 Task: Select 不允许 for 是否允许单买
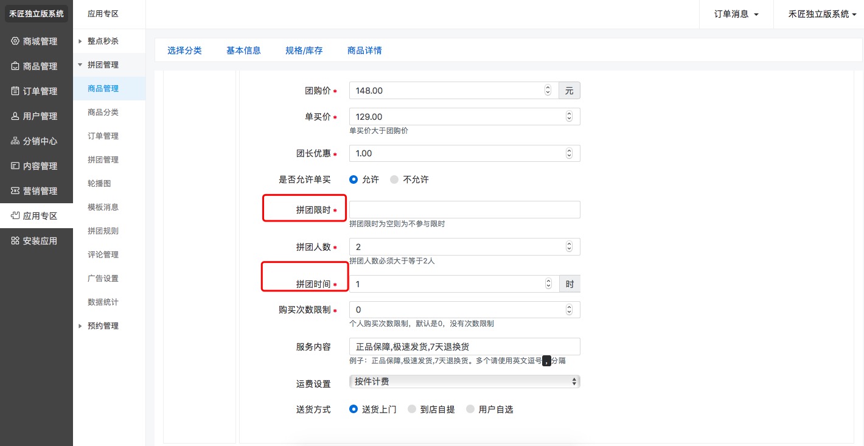(394, 179)
